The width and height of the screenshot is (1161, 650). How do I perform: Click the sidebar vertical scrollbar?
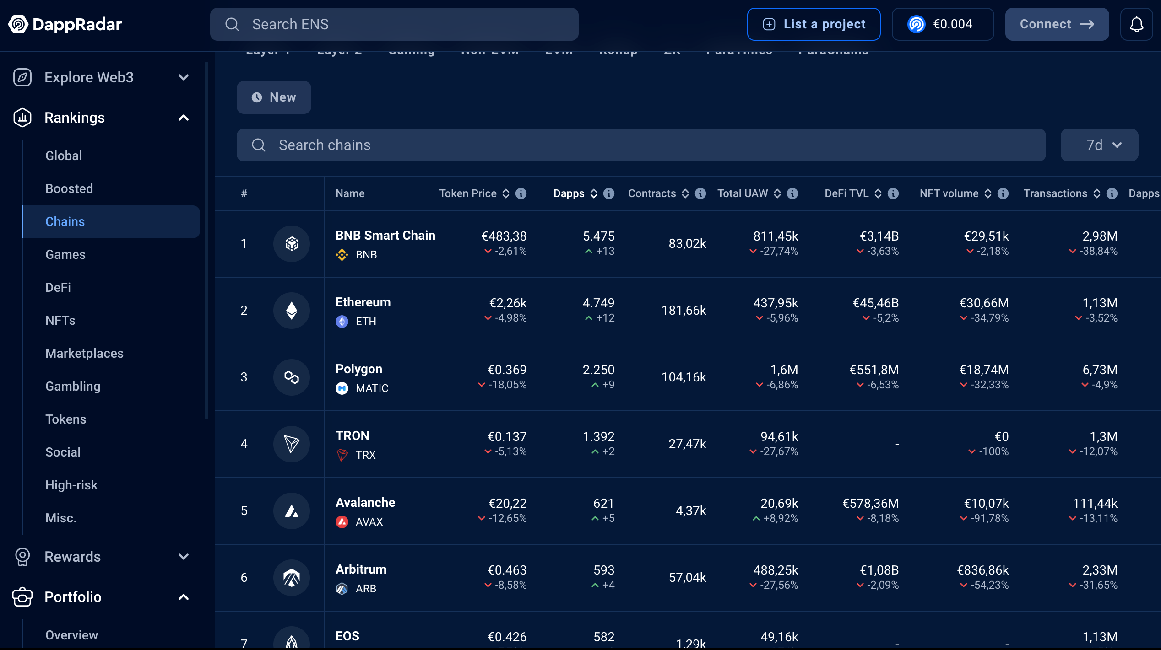pyautogui.click(x=206, y=240)
